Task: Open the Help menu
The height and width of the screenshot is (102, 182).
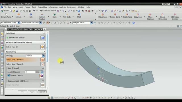Action: click(x=88, y=7)
